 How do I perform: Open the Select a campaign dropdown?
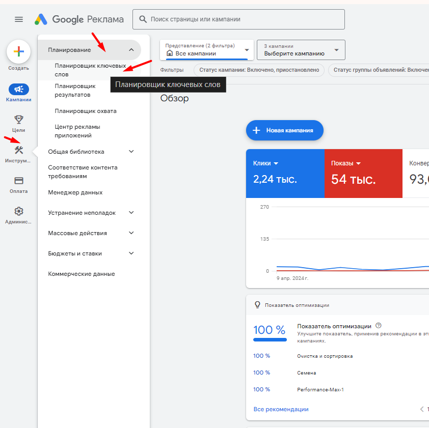click(301, 50)
